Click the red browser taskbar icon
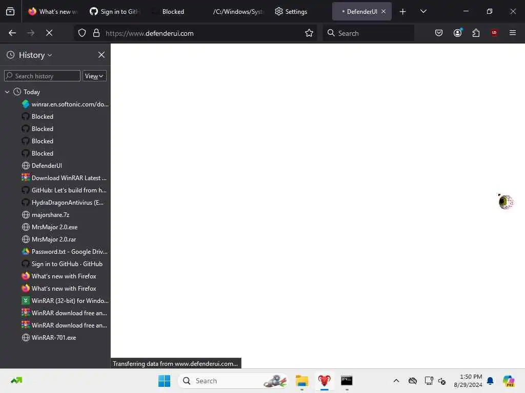525x393 pixels. pos(324,381)
